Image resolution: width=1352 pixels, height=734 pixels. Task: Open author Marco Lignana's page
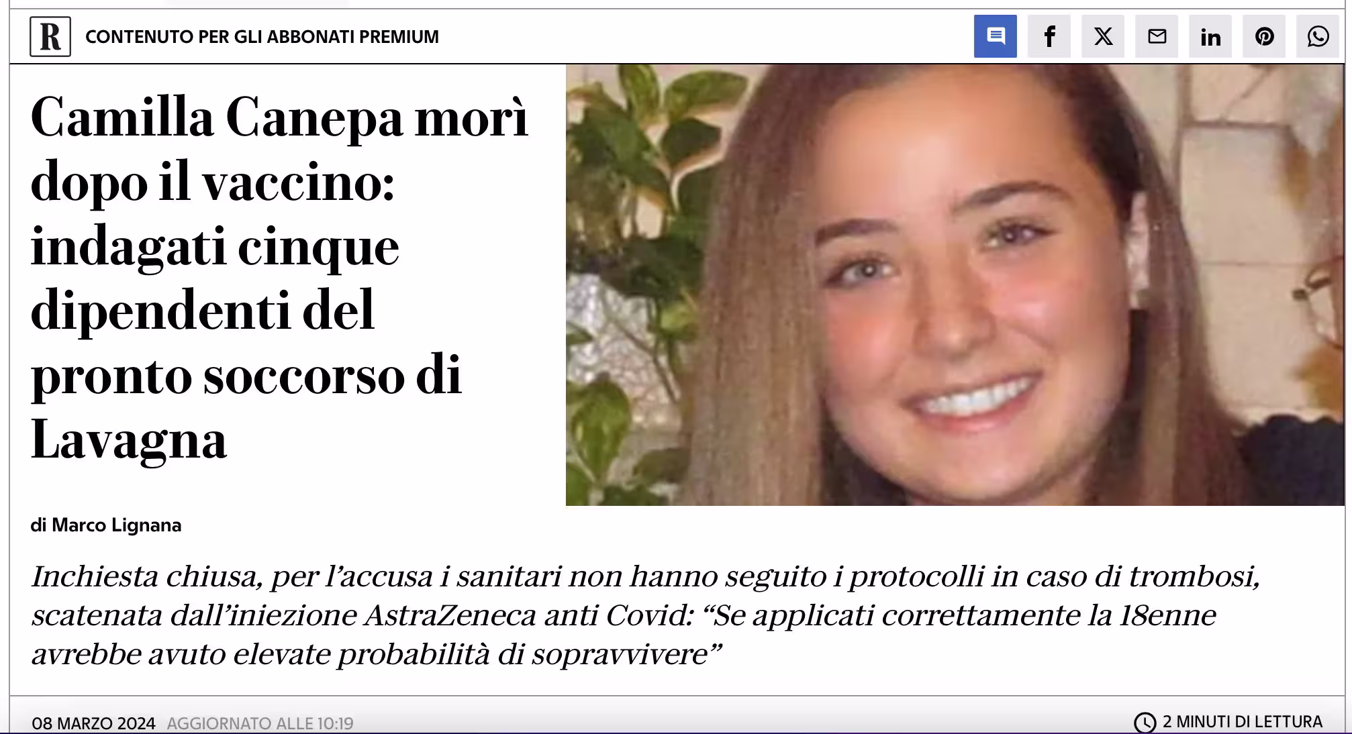click(x=117, y=525)
